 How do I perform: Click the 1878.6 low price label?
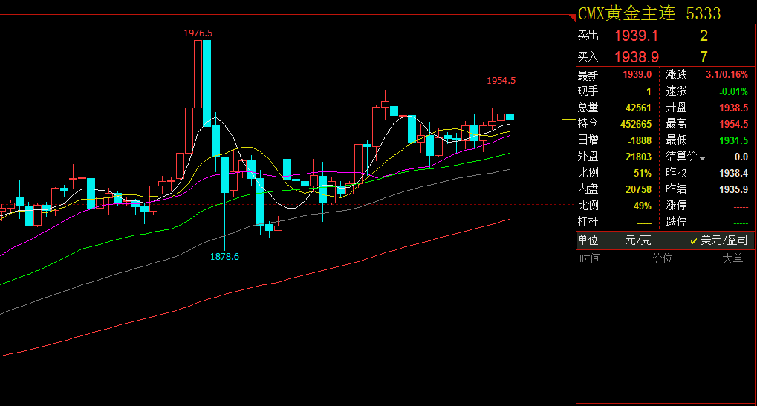click(224, 257)
